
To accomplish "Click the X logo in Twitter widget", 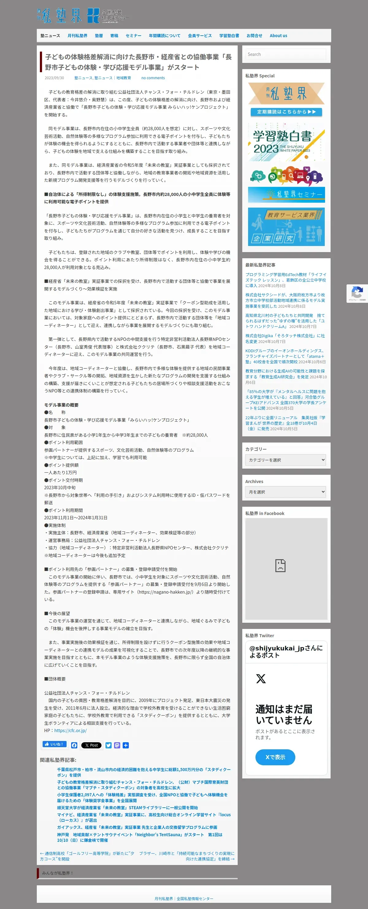I will click(261, 678).
